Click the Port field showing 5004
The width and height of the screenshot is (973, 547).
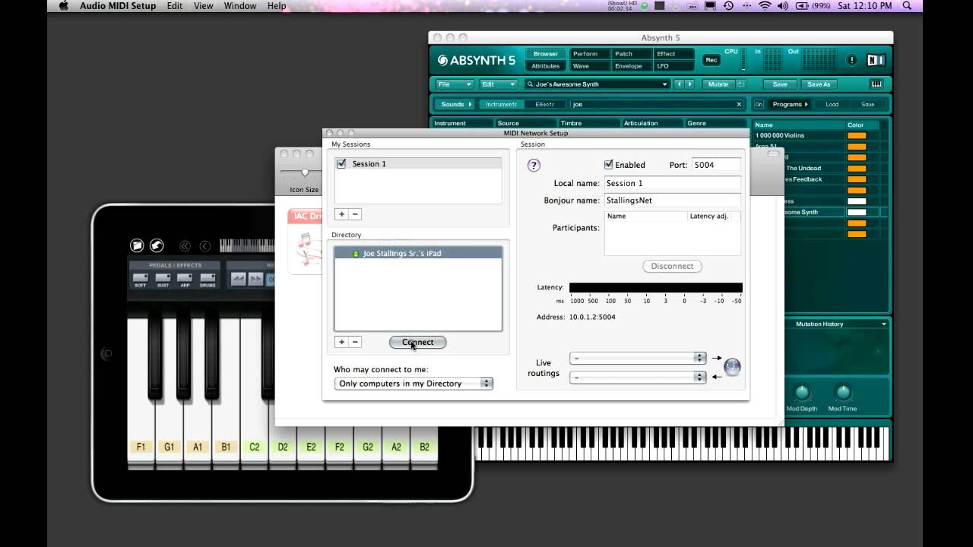716,164
